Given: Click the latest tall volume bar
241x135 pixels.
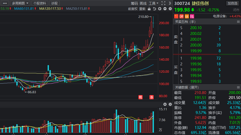Looking at the screenshot, I should (153, 122).
